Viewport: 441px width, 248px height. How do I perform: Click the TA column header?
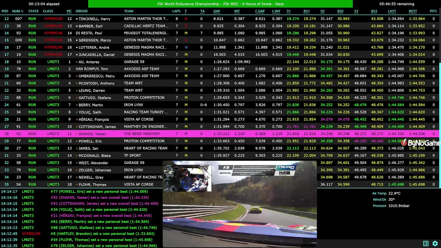[202, 11]
